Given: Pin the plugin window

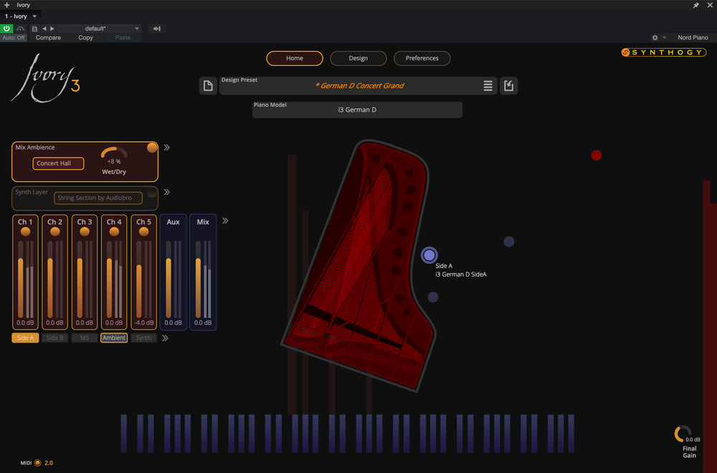Looking at the screenshot, I should click(696, 5).
